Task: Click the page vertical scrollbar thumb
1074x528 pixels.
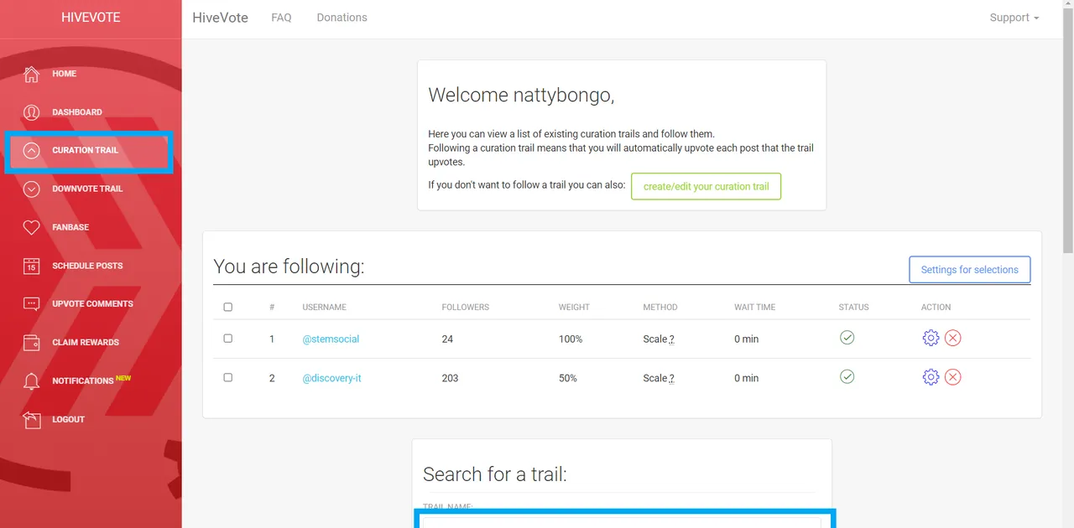Action: [1068, 131]
